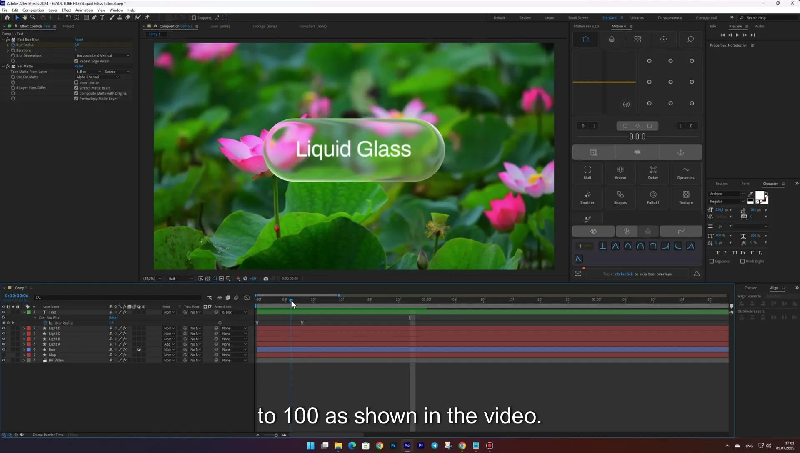Screen dimensions: 800x453
Task: Open the Falloff tool in Motion panel
Action: point(653,197)
